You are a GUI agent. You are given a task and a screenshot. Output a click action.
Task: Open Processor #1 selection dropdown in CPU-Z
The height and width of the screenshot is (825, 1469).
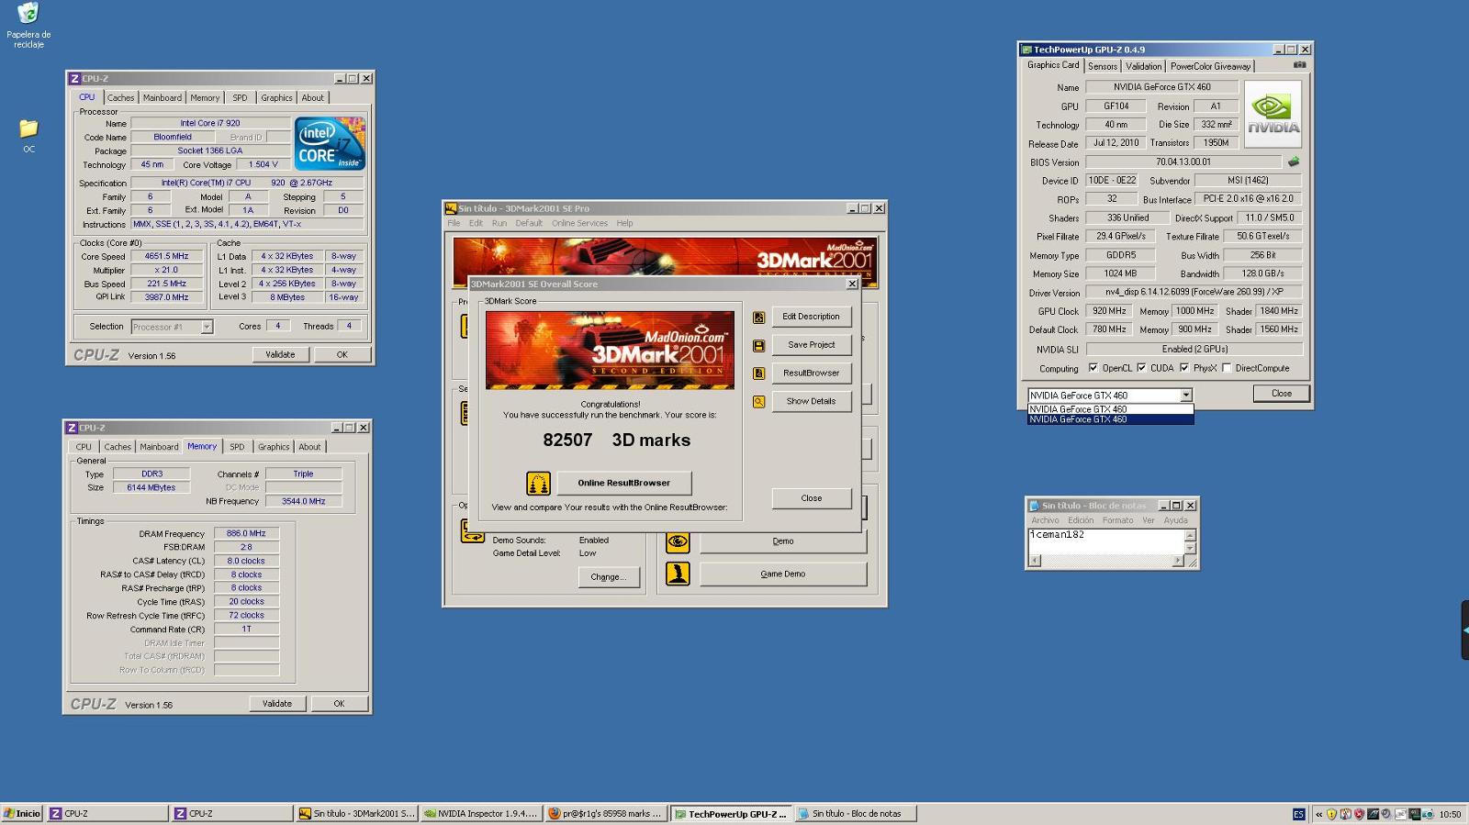click(x=207, y=327)
